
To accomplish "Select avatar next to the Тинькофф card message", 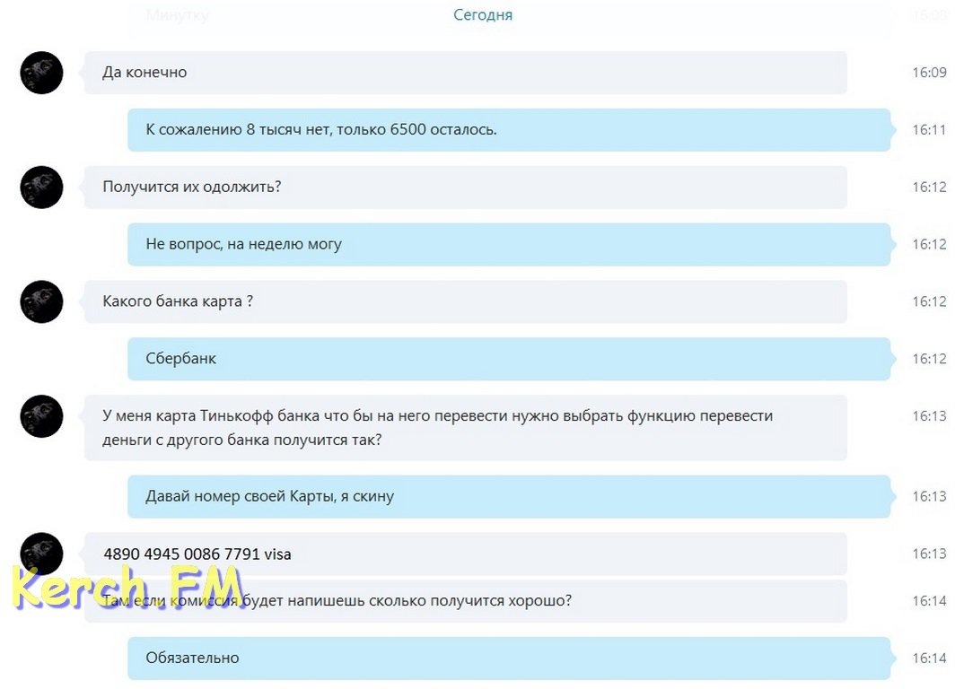I will pos(41,416).
